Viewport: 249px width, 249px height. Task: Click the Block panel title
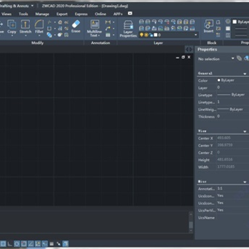point(212,43)
